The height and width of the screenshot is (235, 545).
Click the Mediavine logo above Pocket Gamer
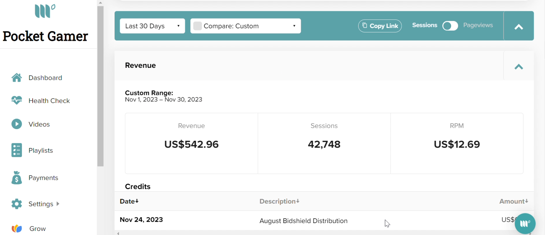click(45, 11)
